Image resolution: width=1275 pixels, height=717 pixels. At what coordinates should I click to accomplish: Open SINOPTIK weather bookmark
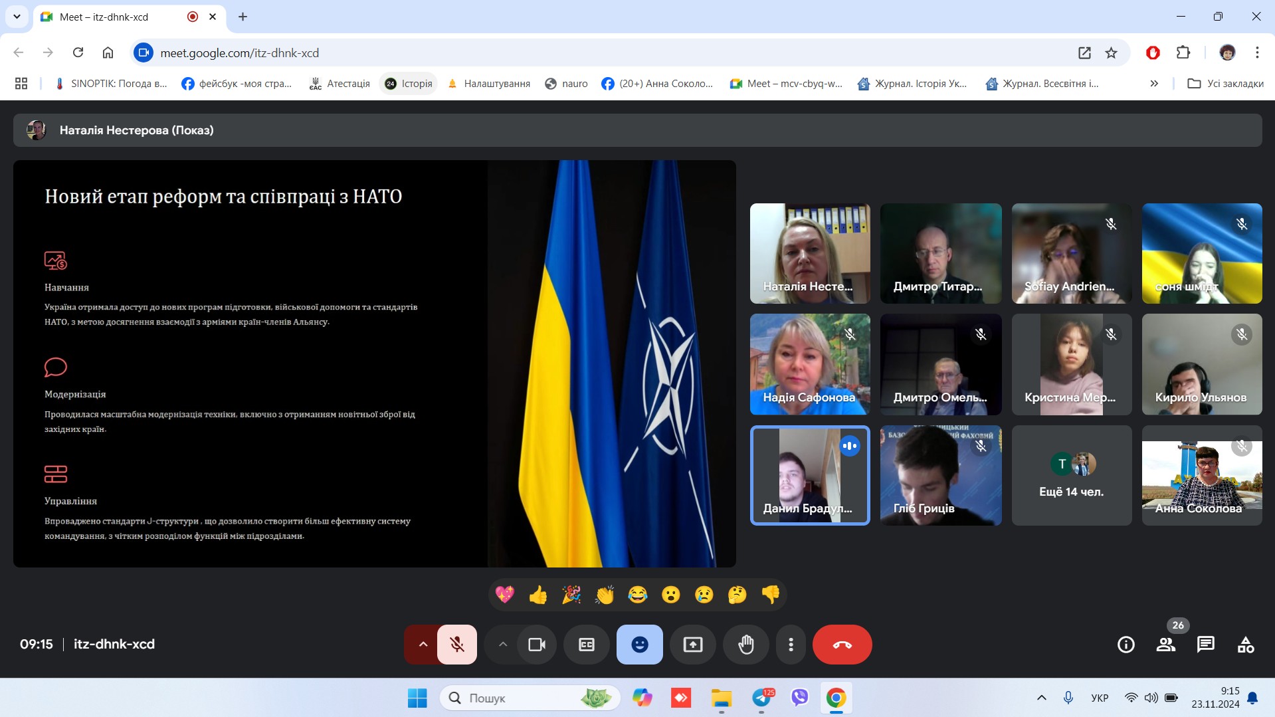pyautogui.click(x=111, y=83)
